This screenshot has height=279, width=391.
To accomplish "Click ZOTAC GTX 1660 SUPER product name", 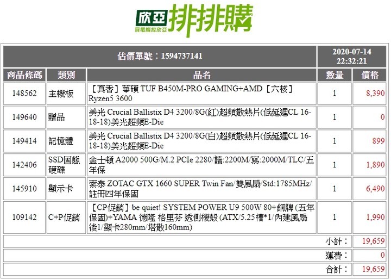I will point(201,189).
